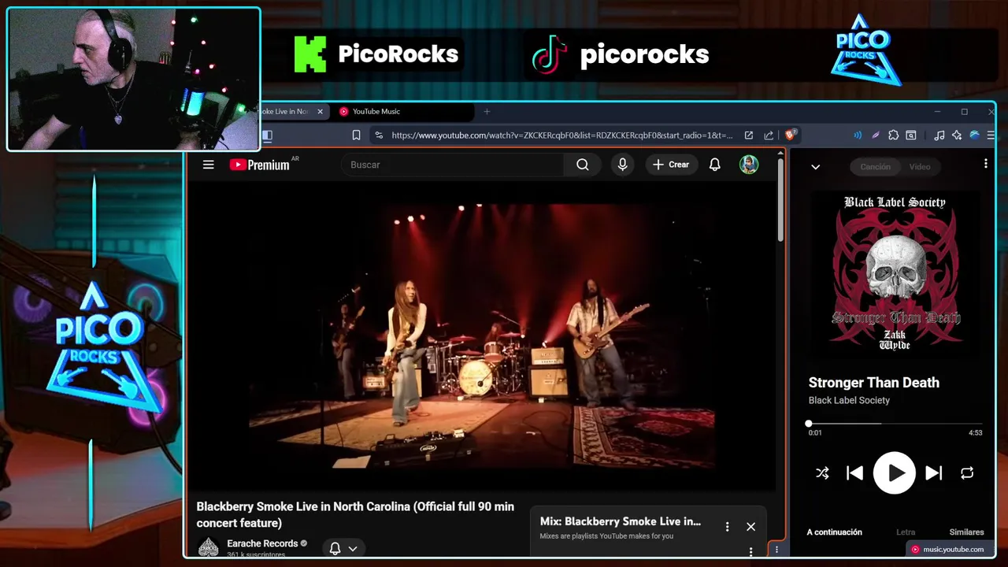This screenshot has width=1008, height=567.
Task: Toggle shuffle in the music player
Action: coord(822,473)
